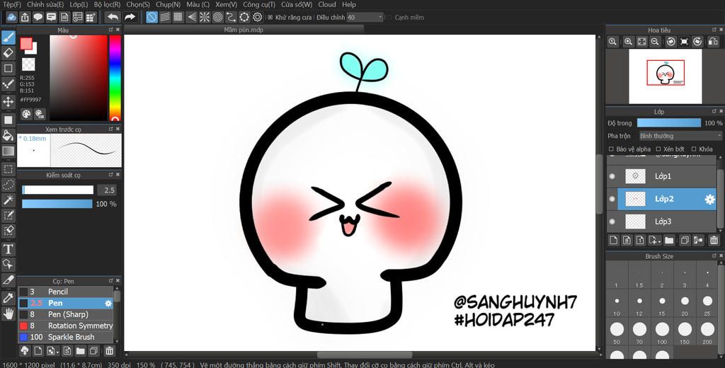Click the foreground color swatch
The width and height of the screenshot is (725, 368).
26,43
